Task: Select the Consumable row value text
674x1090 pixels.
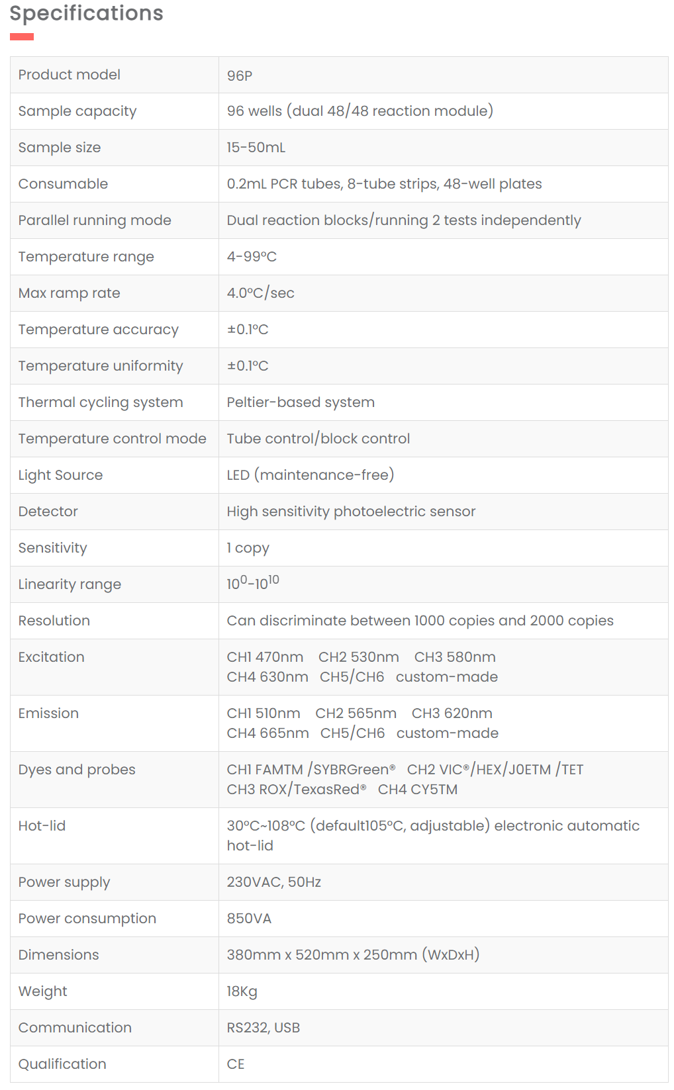Action: coord(384,184)
